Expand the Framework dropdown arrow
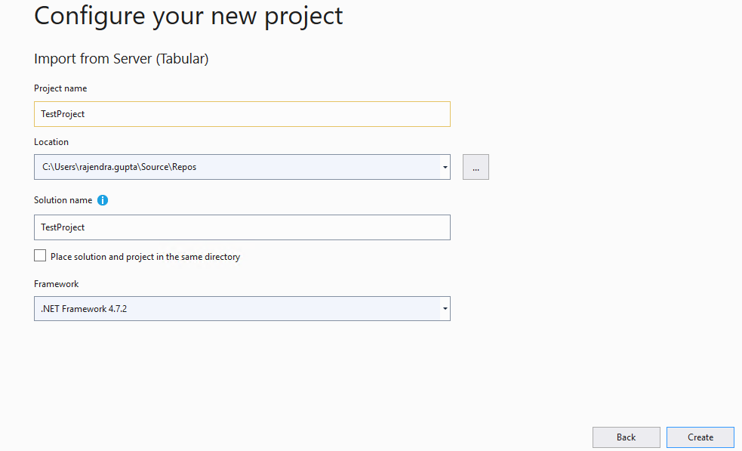 (445, 308)
